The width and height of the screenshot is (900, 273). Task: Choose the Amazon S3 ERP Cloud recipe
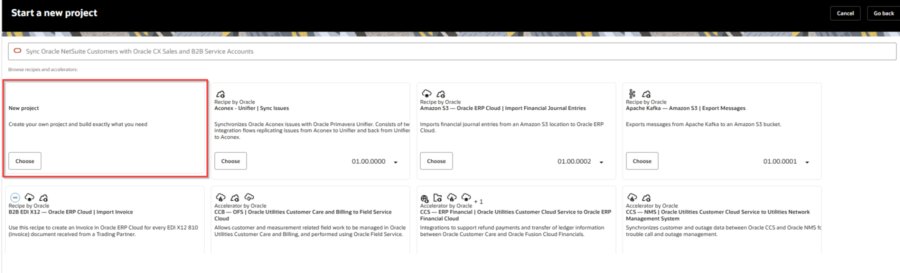(436, 161)
